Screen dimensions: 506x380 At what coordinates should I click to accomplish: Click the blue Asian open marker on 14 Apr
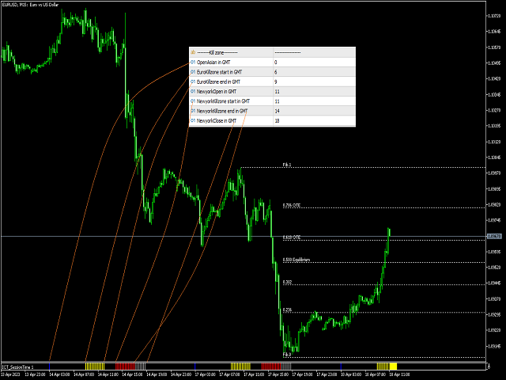pos(49,367)
